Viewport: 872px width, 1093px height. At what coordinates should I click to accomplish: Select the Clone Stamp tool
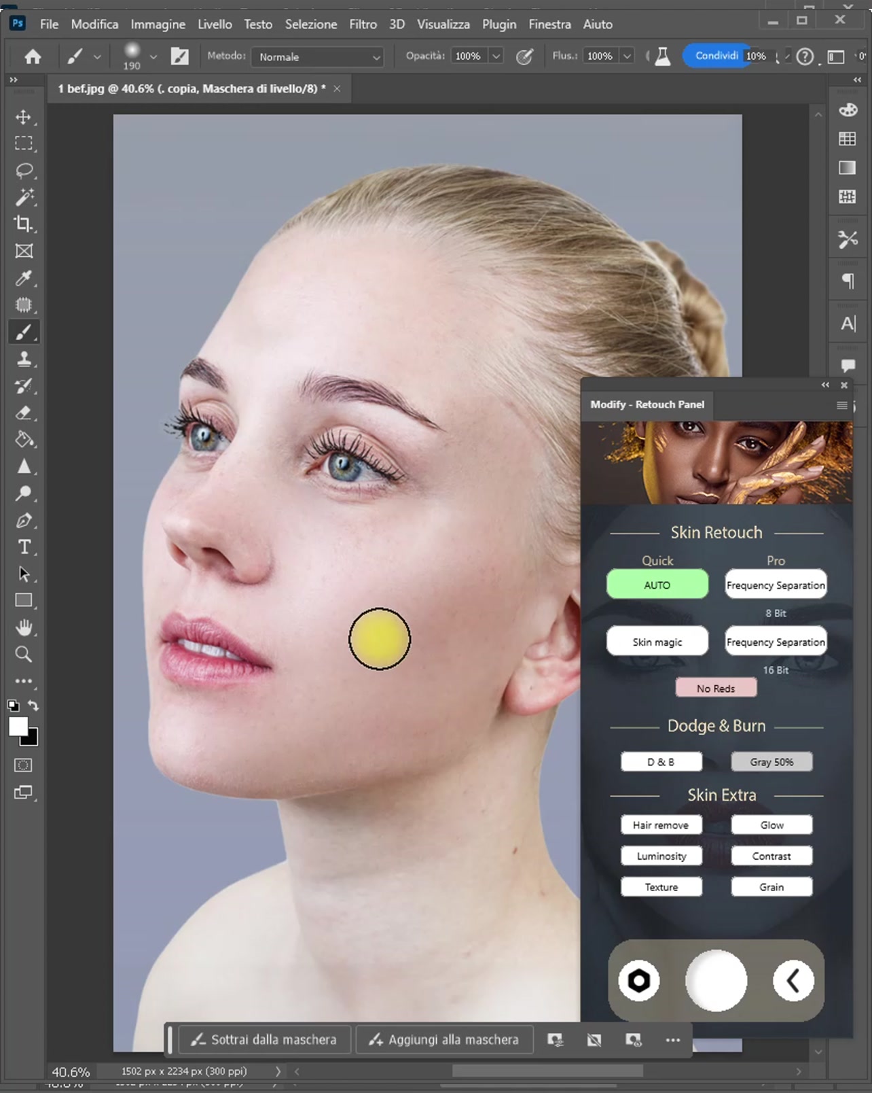(x=24, y=359)
